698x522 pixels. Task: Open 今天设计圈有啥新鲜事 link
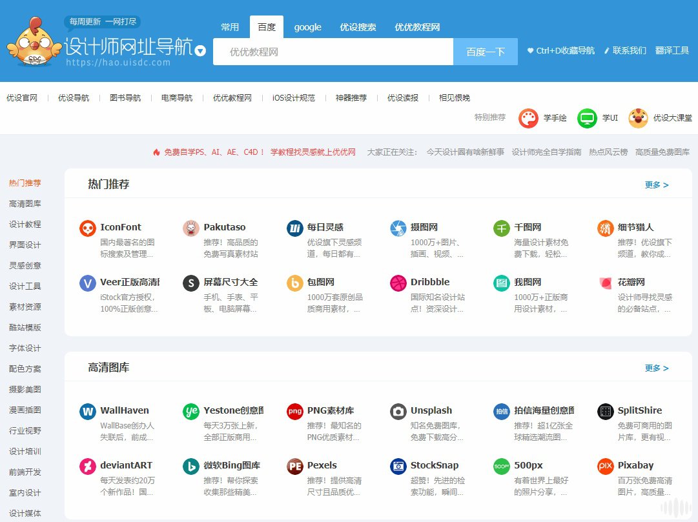(465, 152)
